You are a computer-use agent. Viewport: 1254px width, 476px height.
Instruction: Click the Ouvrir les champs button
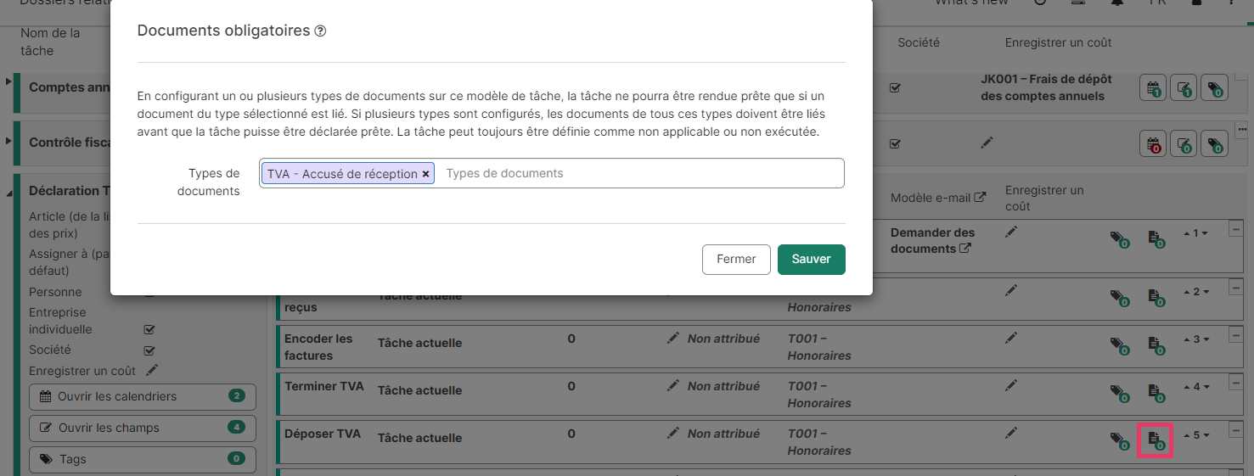click(143, 428)
